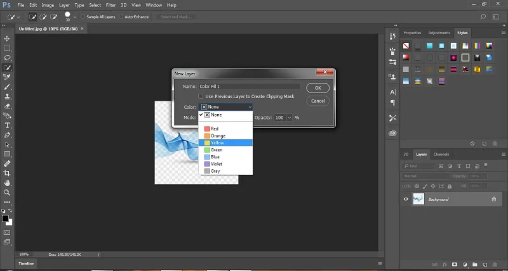The image size is (508, 271).
Task: Select the Hand tool
Action: click(7, 183)
